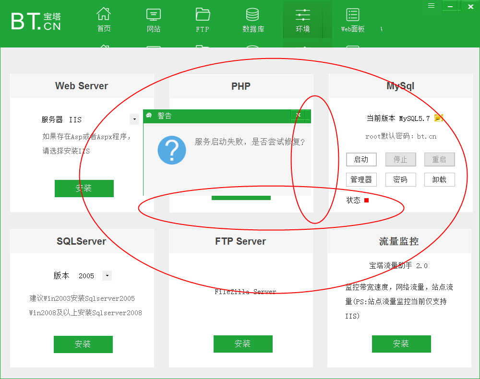This screenshot has width=480, height=379.
Task: Click the Web Server panel heading
Action: click(82, 86)
